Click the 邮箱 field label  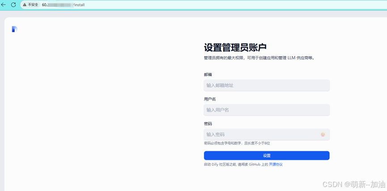(208, 74)
